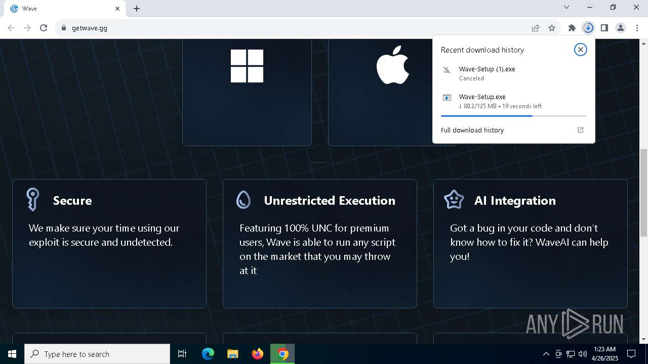Toggle the Chrome side panel button
This screenshot has width=648, height=364.
click(604, 28)
